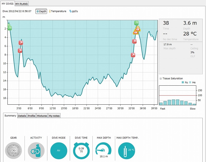Viewport: 206px width, 162px height.
Task: Toggle the Depth graph display
Action: tap(41, 11)
